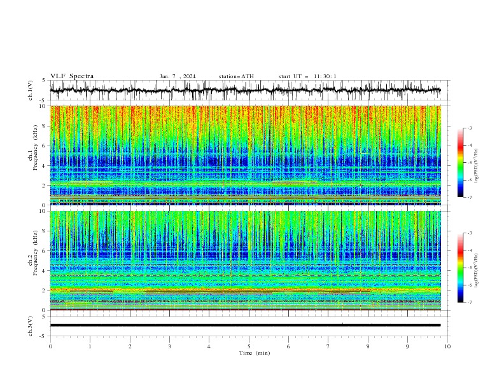Select the date 'Jan. 7 , 2024'
This screenshot has width=504, height=389.
[x=178, y=76]
